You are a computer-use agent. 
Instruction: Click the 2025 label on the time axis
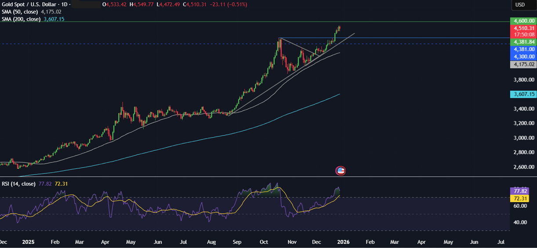pos(28,242)
